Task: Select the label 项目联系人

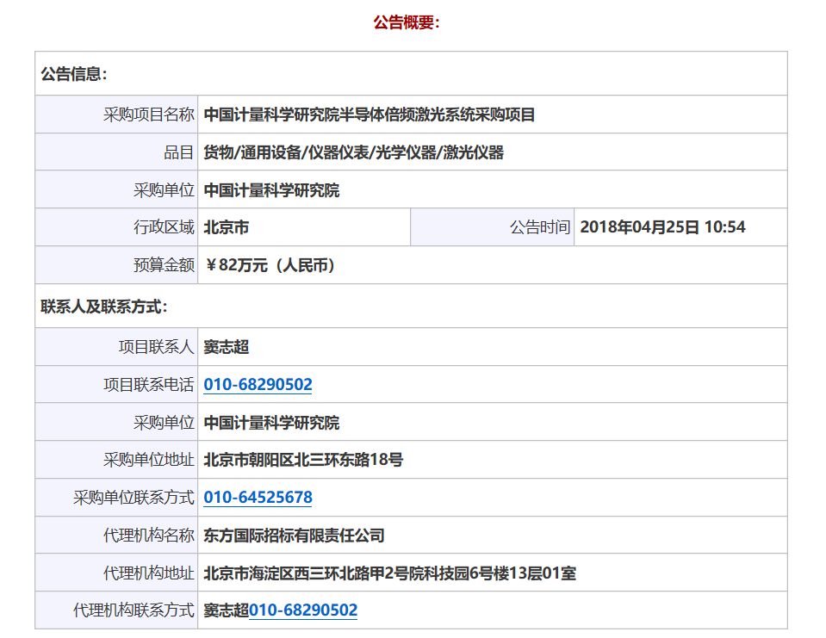Action: [157, 348]
